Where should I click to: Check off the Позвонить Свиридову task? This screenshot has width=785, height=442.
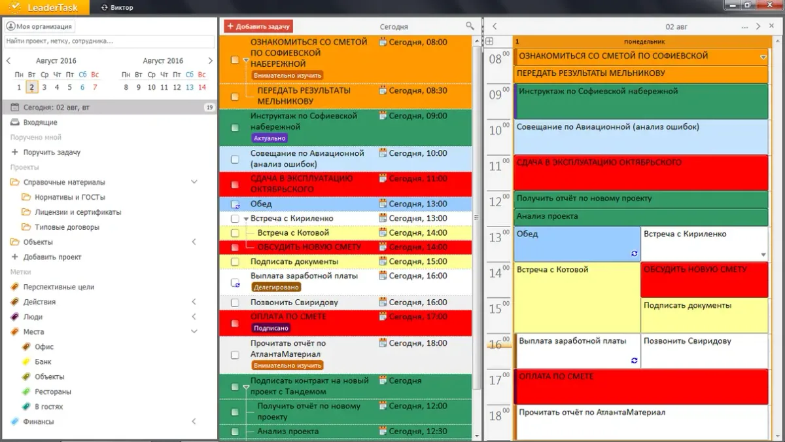[235, 303]
